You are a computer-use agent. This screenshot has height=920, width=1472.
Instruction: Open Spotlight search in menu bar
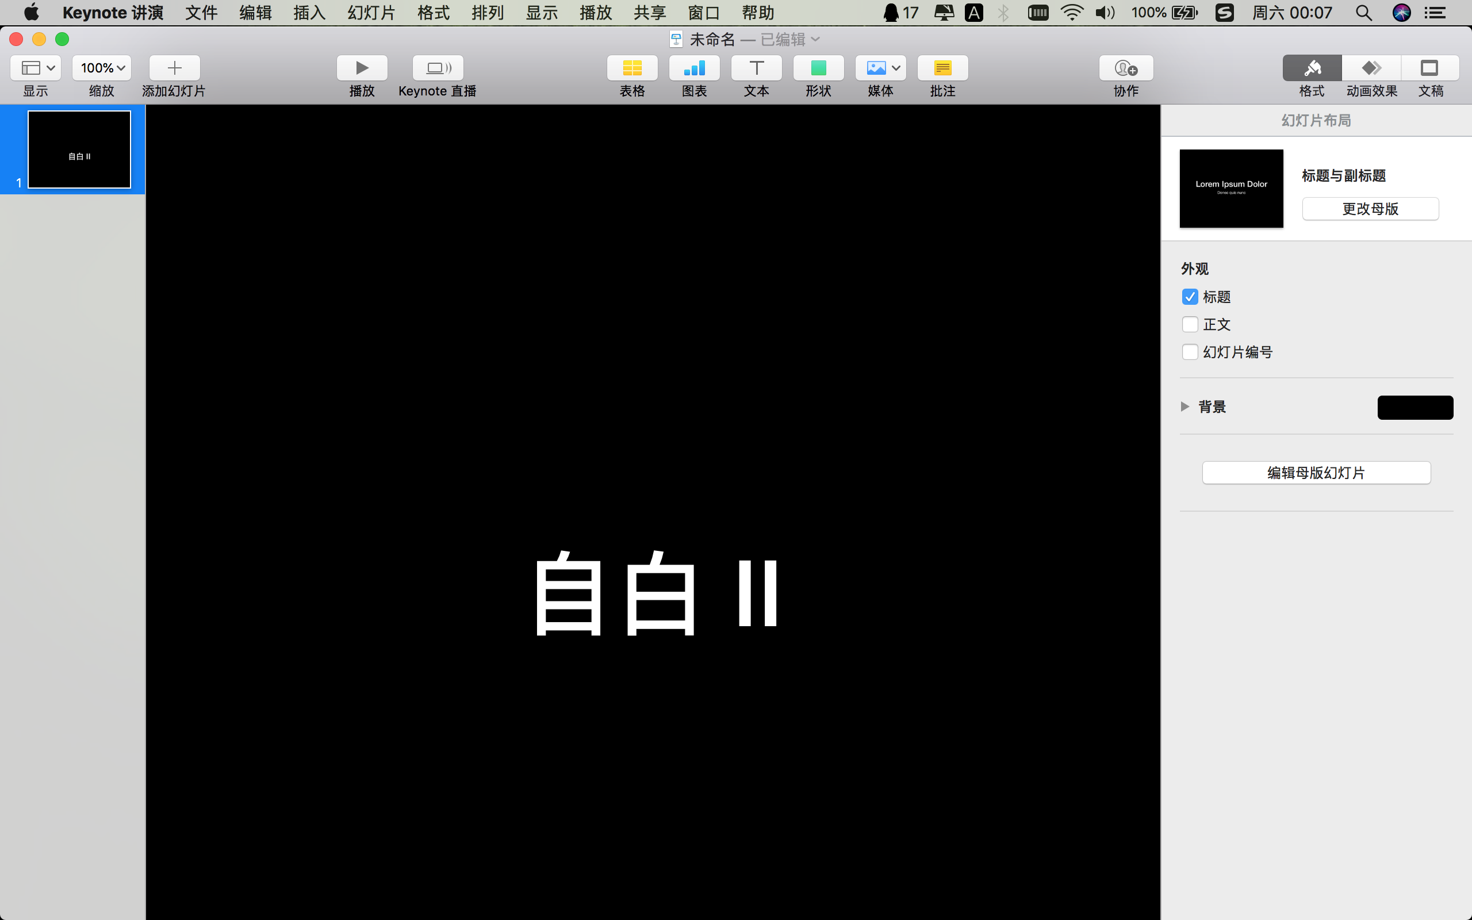click(1364, 13)
